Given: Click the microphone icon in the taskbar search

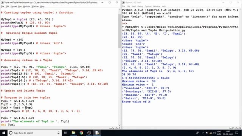Looking at the screenshot, I should pyautogui.click(x=59, y=133).
